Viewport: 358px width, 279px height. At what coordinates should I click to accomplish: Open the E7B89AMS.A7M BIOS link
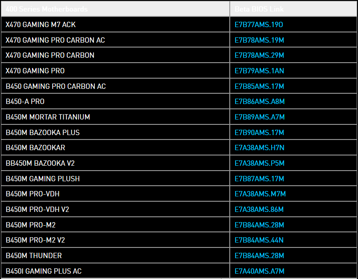click(x=260, y=117)
